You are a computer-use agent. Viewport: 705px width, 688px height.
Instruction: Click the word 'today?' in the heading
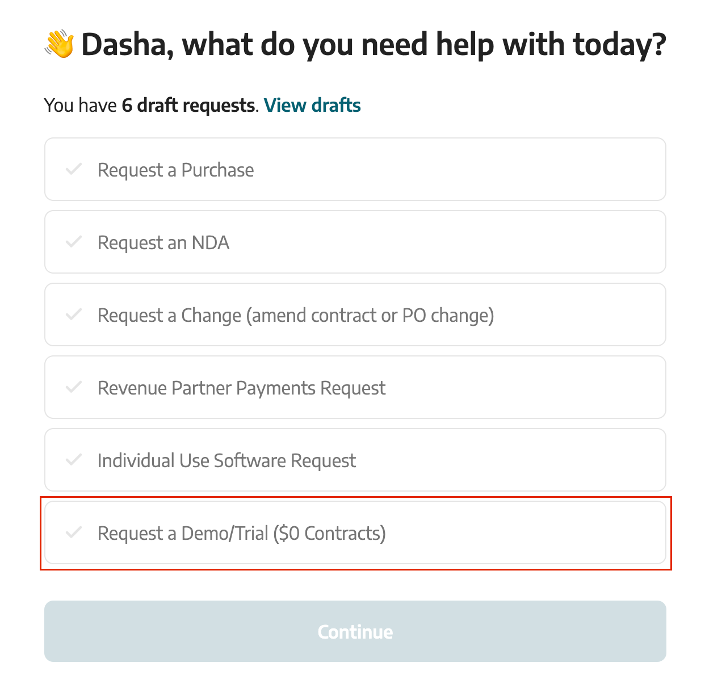[619, 44]
